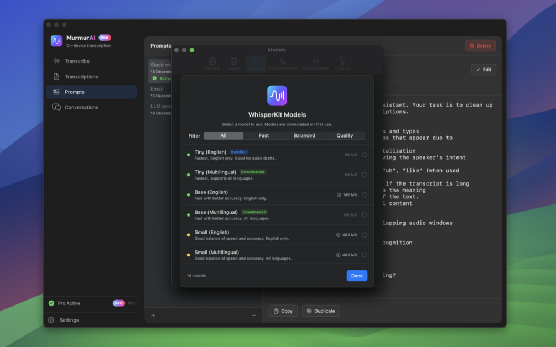Click the WhisperKit Models app icon
This screenshot has height=347, width=556.
277,95
